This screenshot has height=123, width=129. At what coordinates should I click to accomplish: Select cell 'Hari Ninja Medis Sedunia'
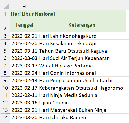(x=82, y=95)
